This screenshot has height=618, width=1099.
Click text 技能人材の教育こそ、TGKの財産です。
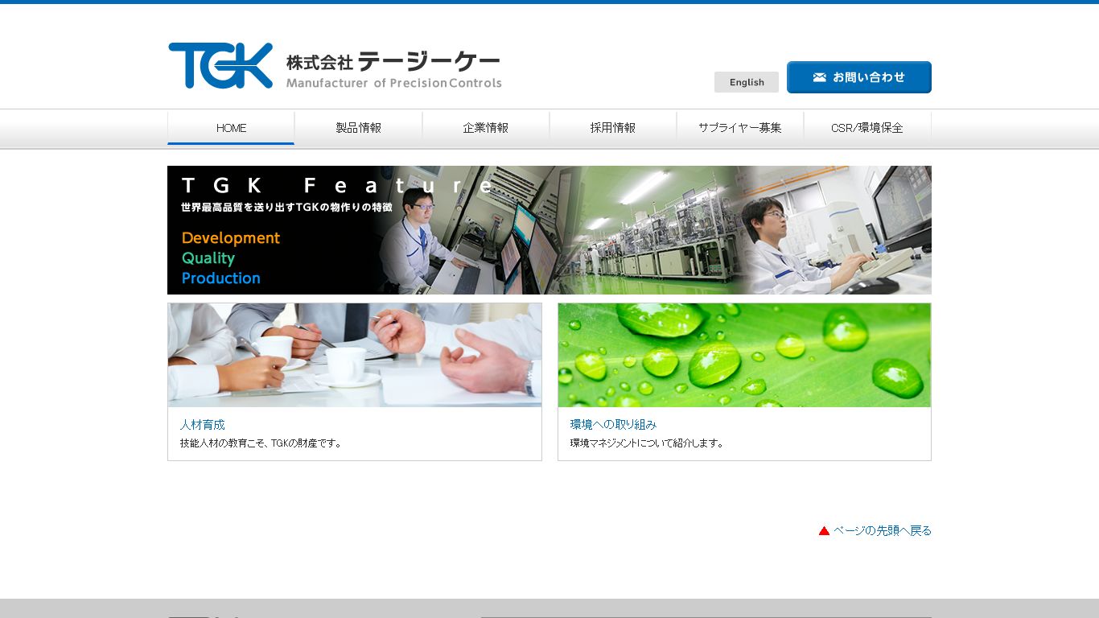(261, 443)
